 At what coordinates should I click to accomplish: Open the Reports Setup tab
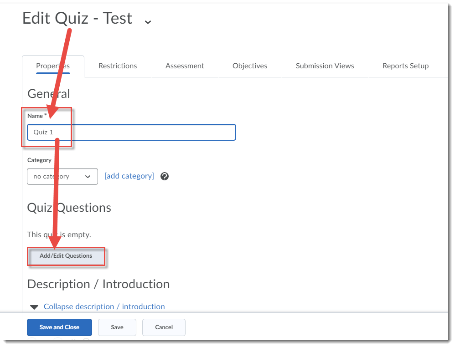pyautogui.click(x=405, y=66)
